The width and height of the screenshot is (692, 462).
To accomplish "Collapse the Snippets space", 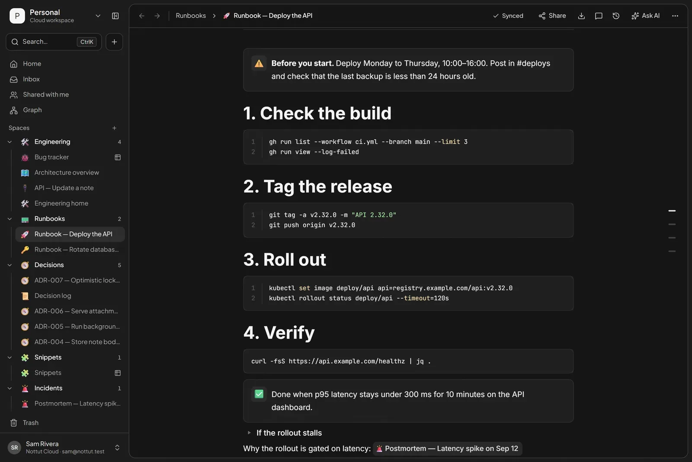I will click(10, 358).
